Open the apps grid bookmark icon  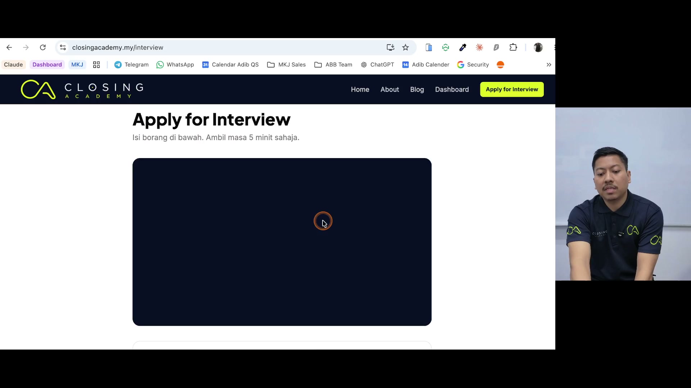(x=96, y=65)
